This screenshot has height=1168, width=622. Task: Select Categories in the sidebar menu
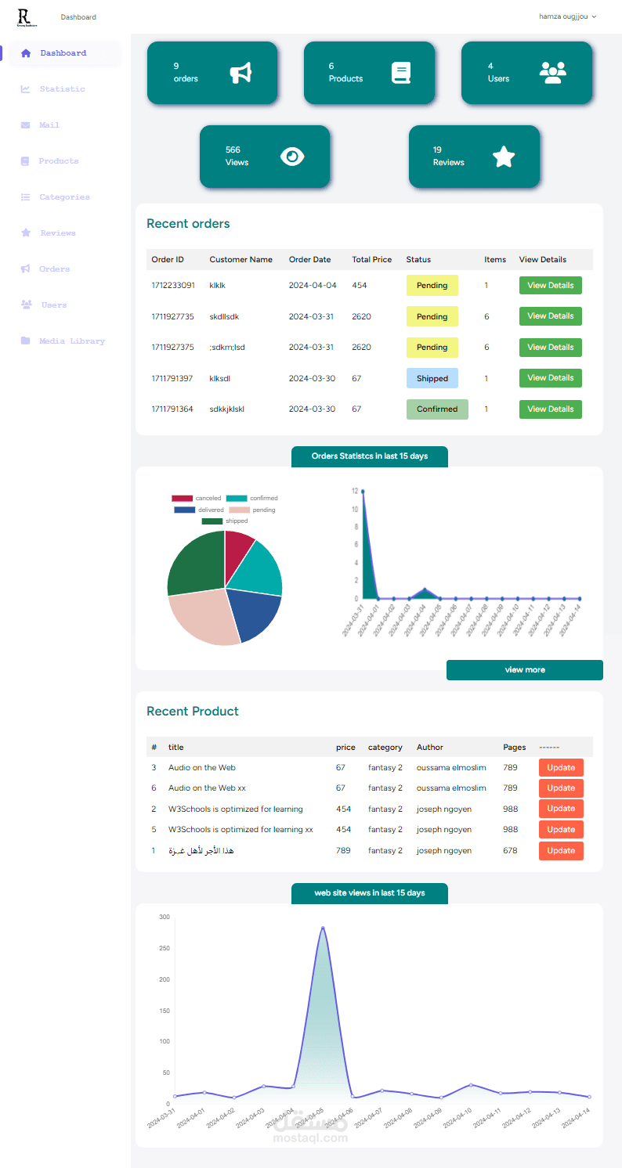pyautogui.click(x=64, y=197)
